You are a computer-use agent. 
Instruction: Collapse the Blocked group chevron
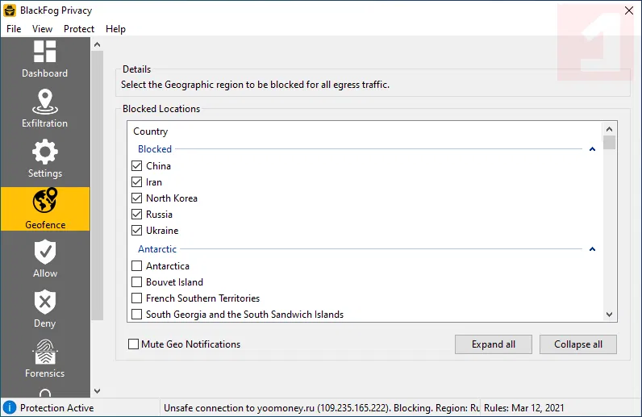[x=593, y=149]
